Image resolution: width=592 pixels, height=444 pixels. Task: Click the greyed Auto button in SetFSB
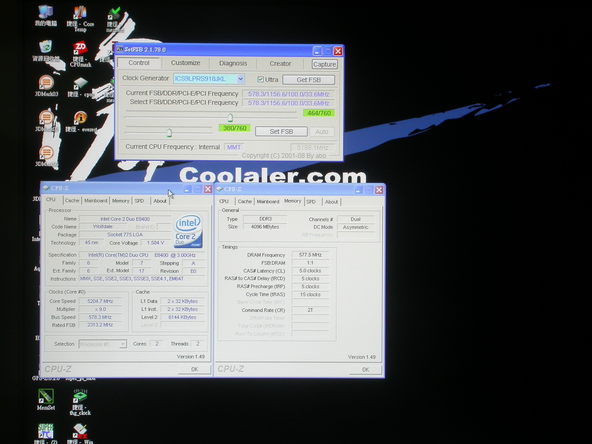pos(322,132)
